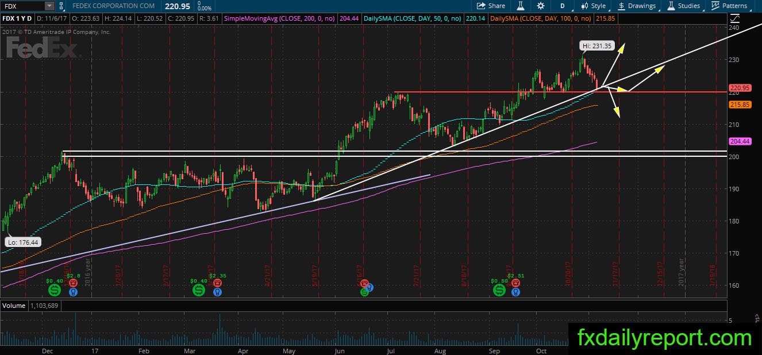Viewport: 762px width, 355px height.
Task: Click the red earnings phone icon labeled $2.8
Action: tap(73, 283)
